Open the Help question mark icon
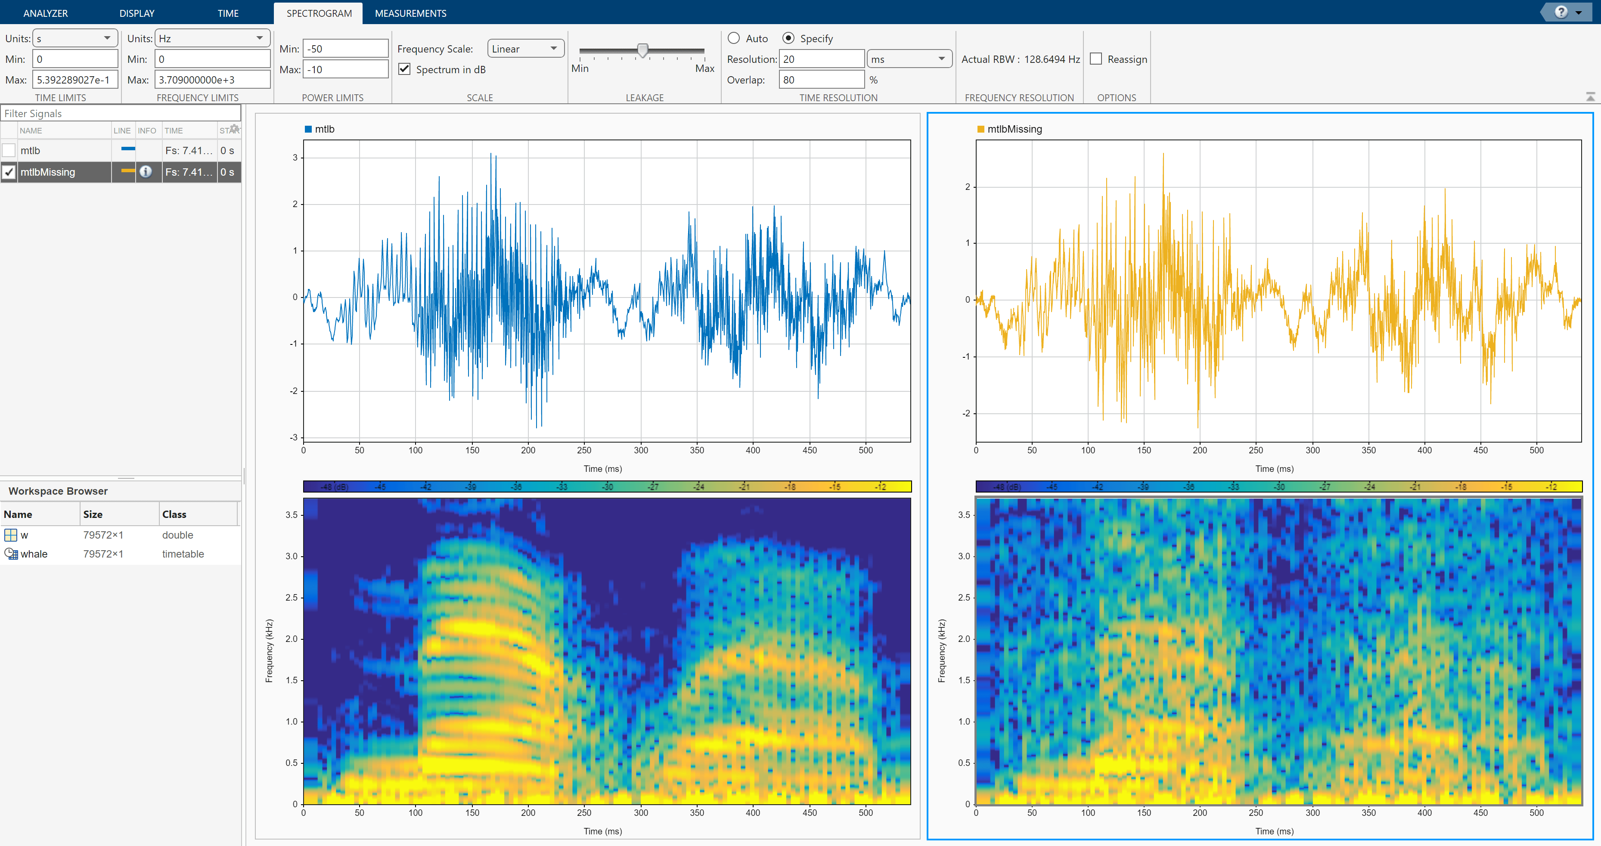This screenshot has width=1601, height=846. 1561,12
